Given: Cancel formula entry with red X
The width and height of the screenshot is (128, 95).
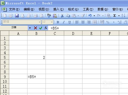Looking at the screenshot, I should coord(35,28).
